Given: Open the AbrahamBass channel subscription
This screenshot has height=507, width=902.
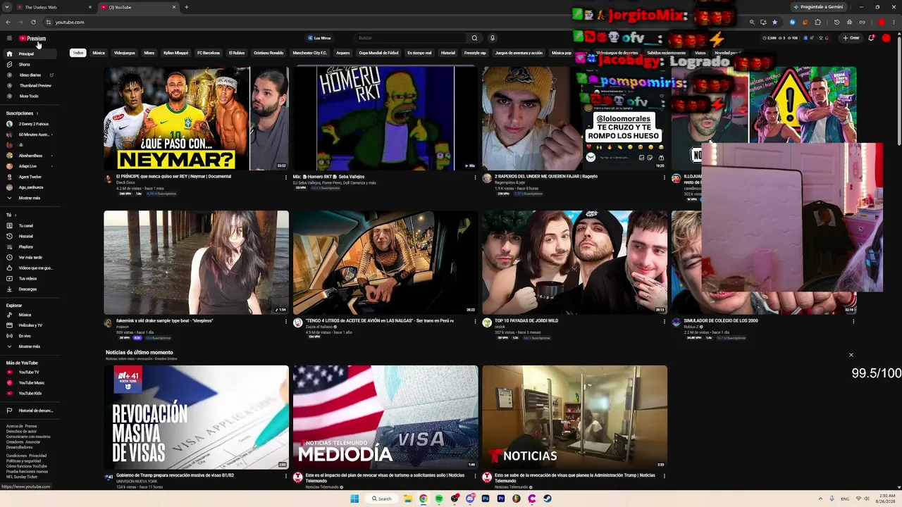Looking at the screenshot, I should [x=30, y=156].
